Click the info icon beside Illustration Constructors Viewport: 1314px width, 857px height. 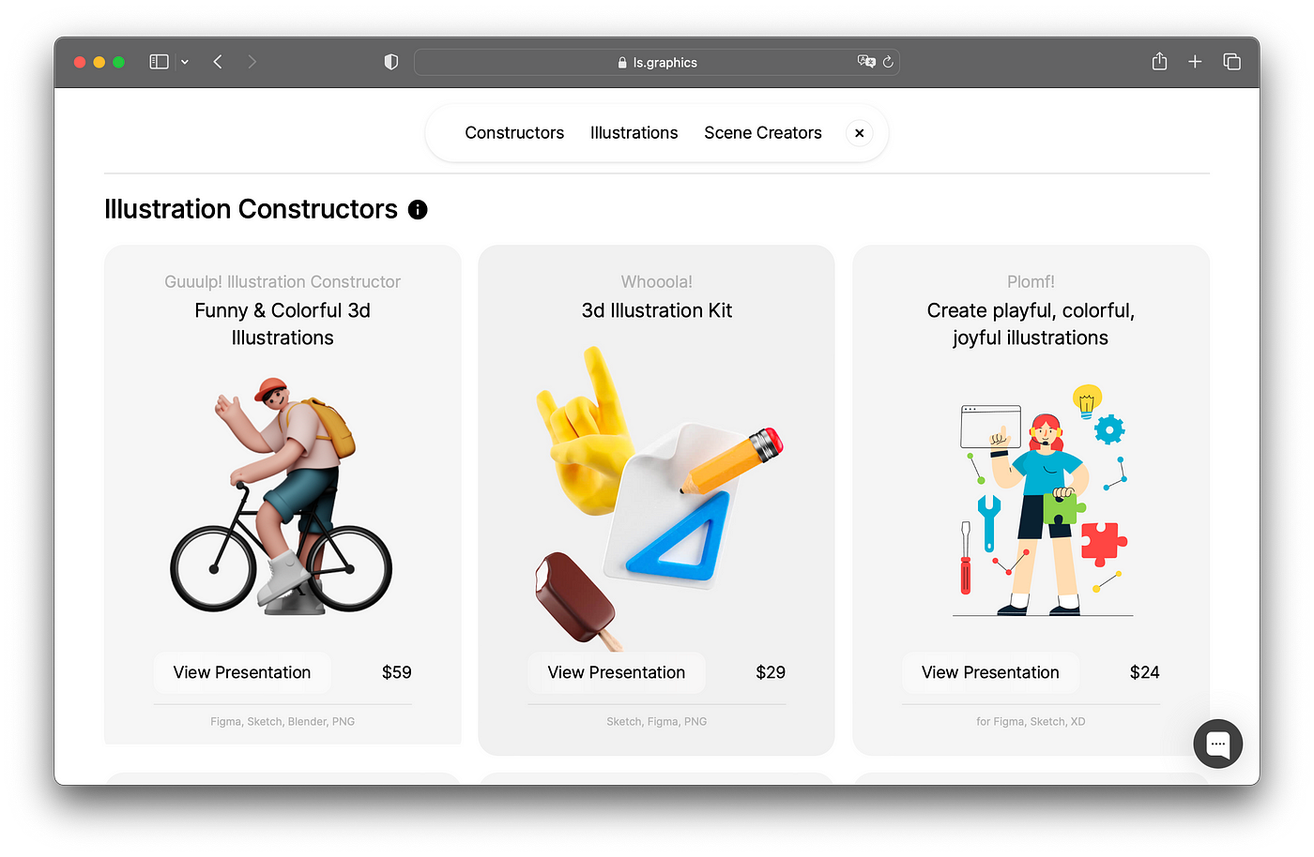coord(418,210)
